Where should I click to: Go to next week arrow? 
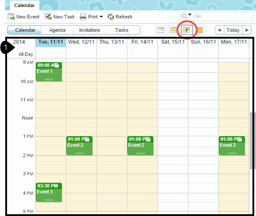tap(247, 30)
